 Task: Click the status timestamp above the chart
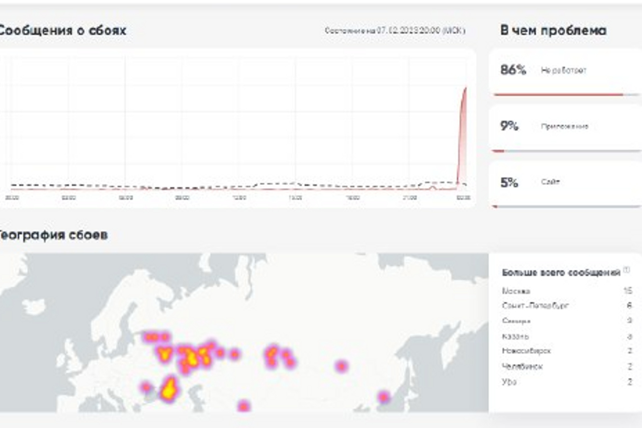(395, 31)
